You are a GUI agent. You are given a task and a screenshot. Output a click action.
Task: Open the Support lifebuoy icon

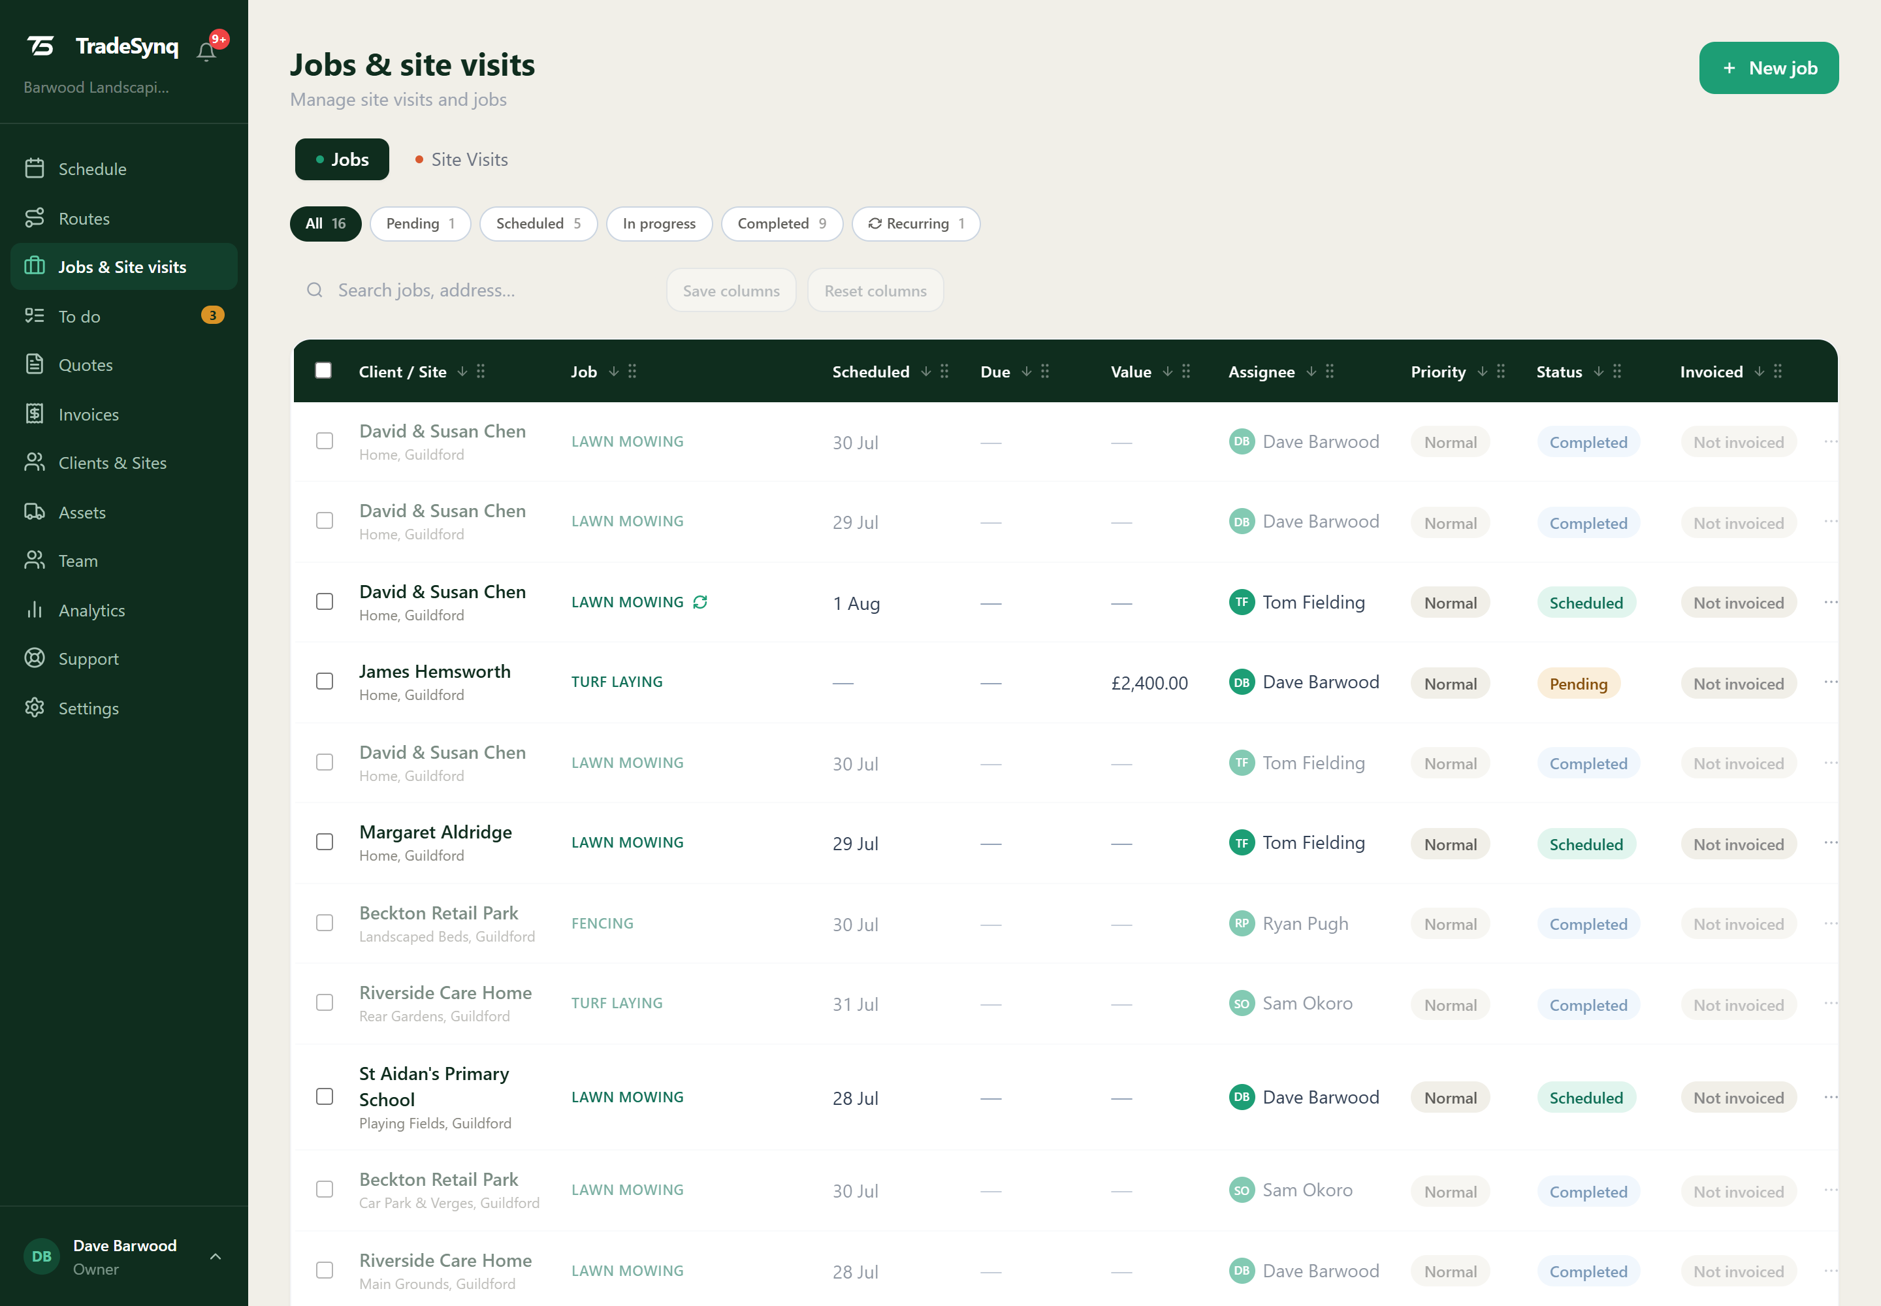pyautogui.click(x=35, y=658)
